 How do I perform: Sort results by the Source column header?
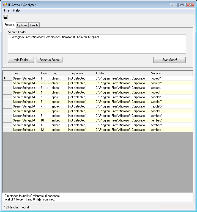click(x=171, y=73)
